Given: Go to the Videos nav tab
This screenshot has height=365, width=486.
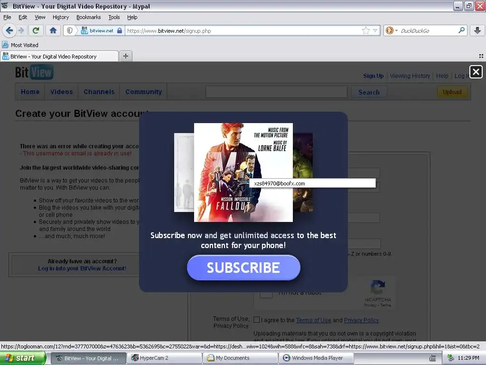Looking at the screenshot, I should (61, 92).
